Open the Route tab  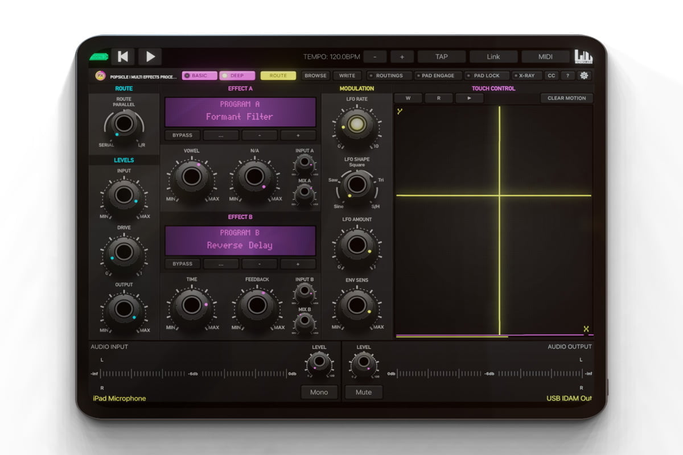pos(278,75)
